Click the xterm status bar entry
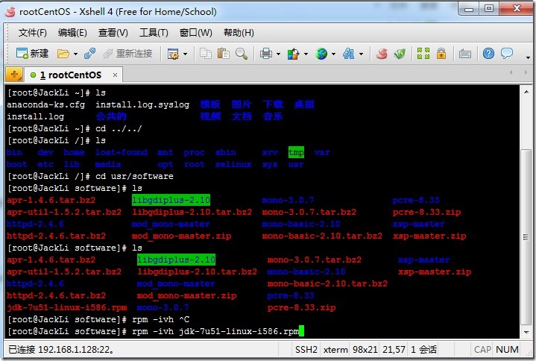Viewport: 536px width, 361px height. [335, 350]
